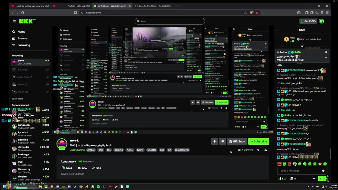Close the ewvk Stream tab
The image size is (338, 190).
click(130, 6)
